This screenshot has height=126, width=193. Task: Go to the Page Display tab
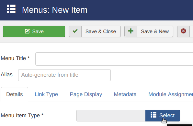click(86, 94)
